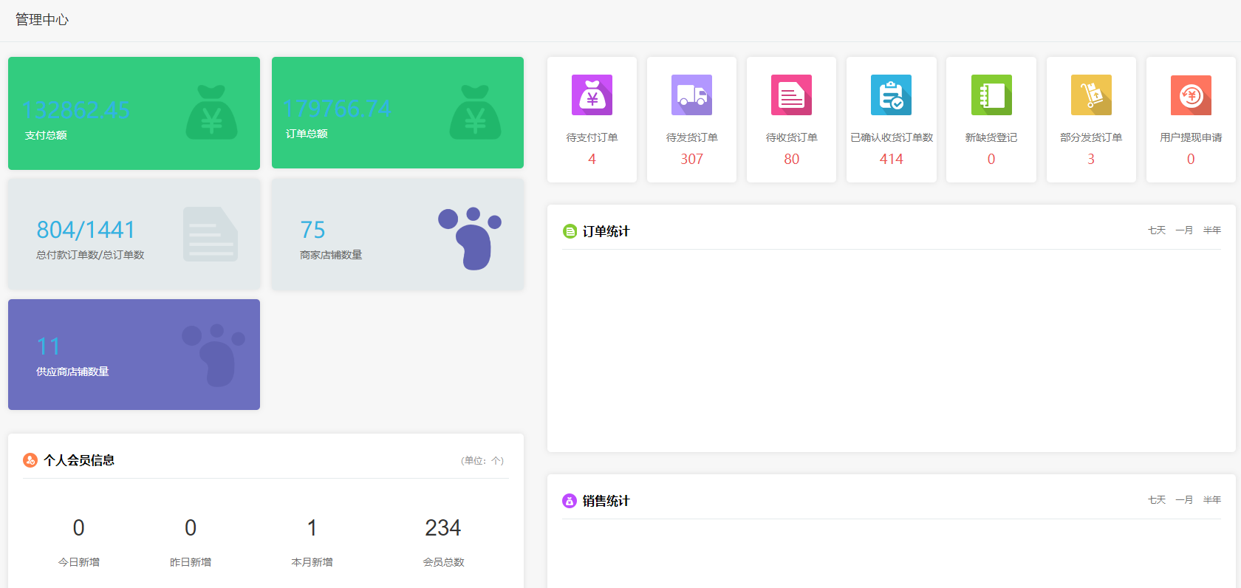This screenshot has width=1241, height=588.
Task: Click the 用户提现申请 label
Action: (1191, 137)
